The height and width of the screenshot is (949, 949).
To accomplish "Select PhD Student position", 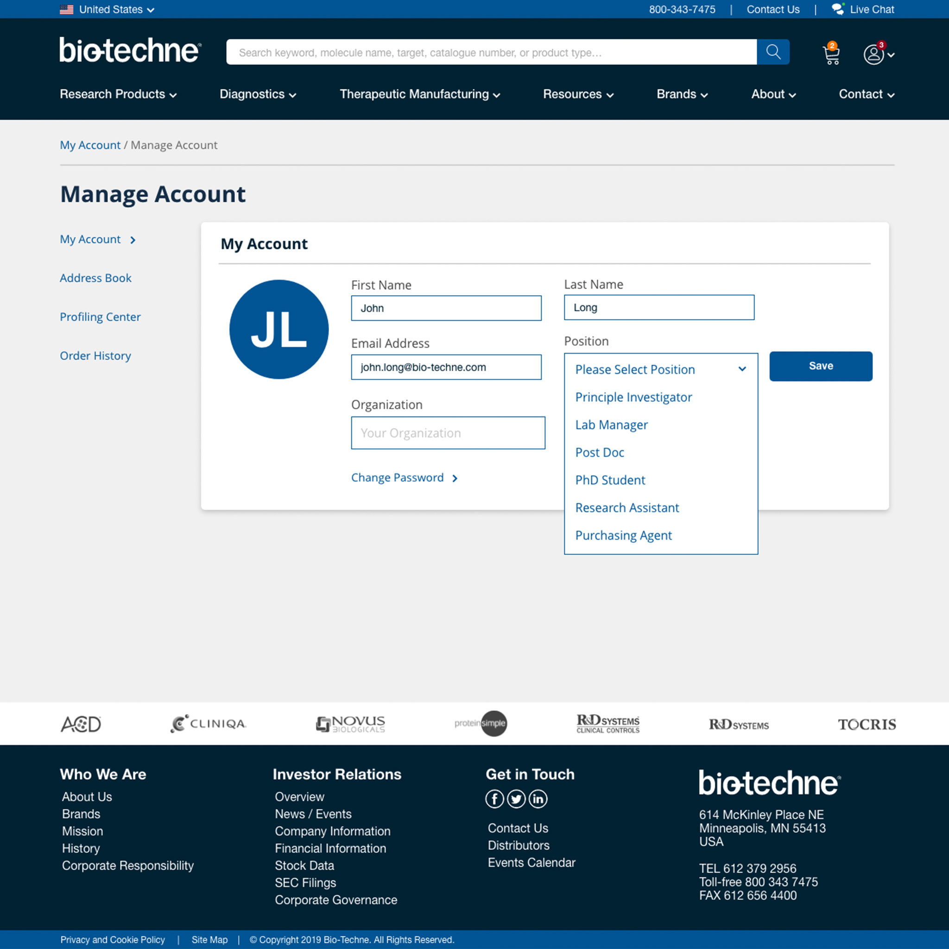I will [x=610, y=480].
